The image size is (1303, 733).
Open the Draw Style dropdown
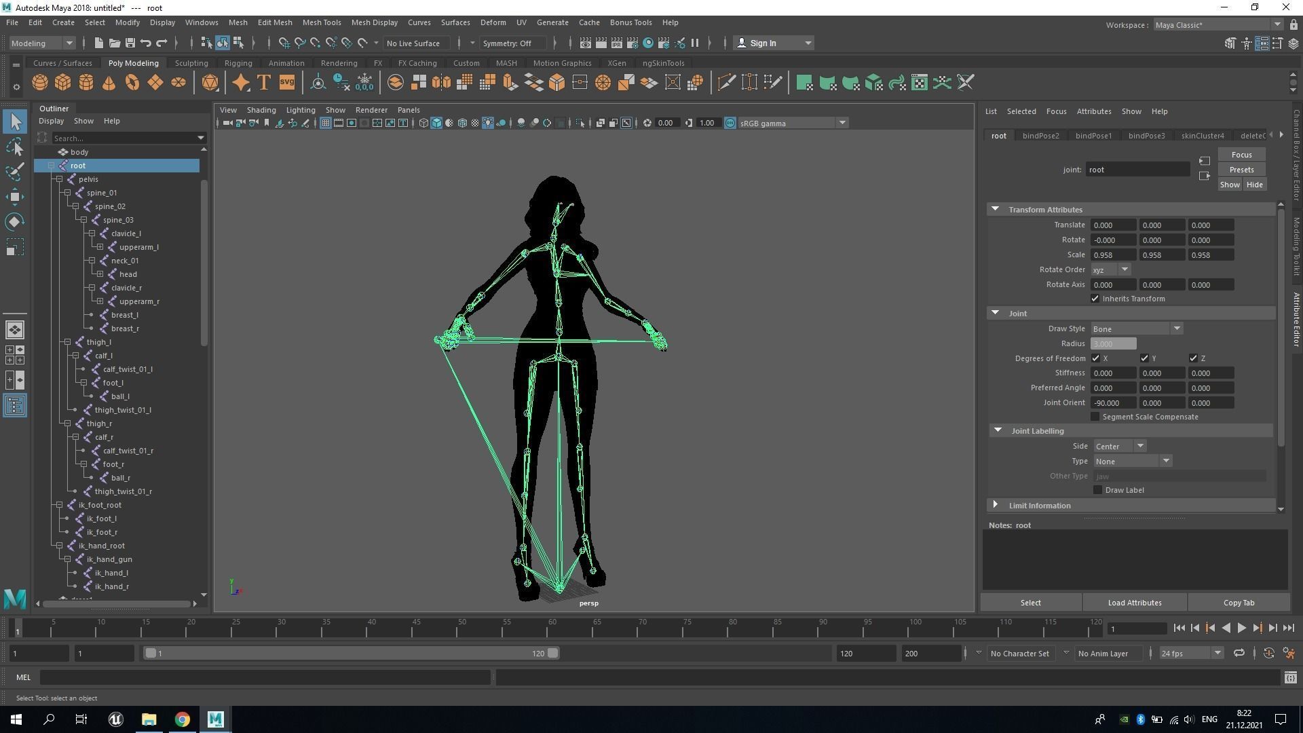1137,328
